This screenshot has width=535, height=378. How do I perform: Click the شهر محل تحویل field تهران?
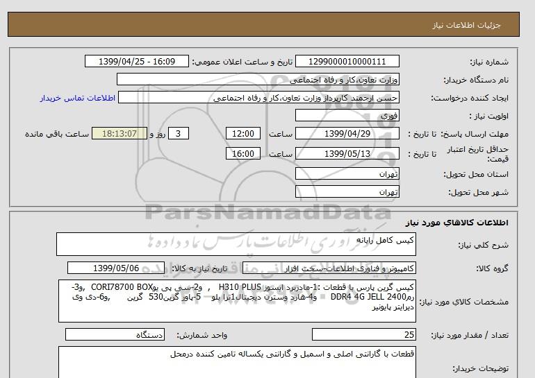[x=347, y=191]
